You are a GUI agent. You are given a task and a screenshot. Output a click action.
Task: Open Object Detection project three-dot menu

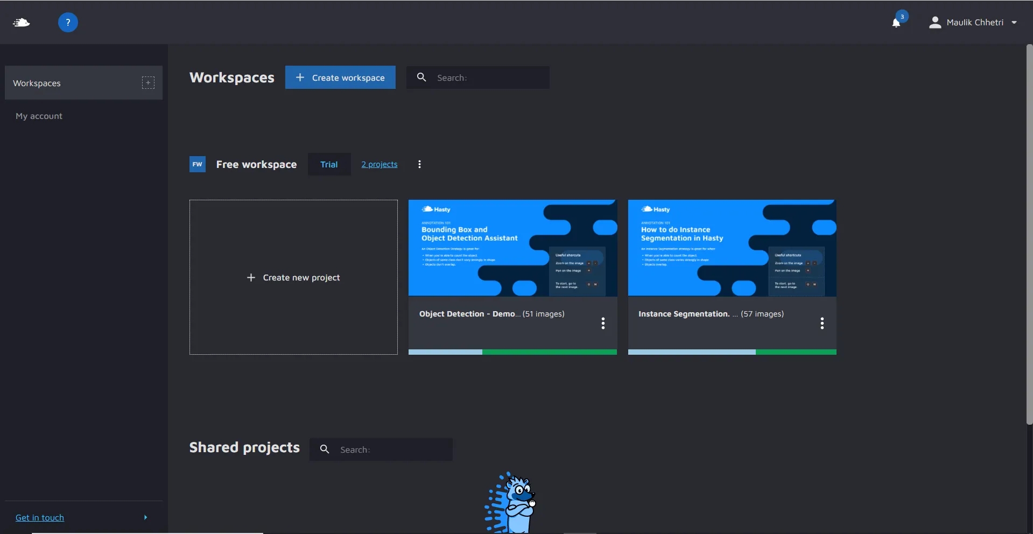click(603, 323)
